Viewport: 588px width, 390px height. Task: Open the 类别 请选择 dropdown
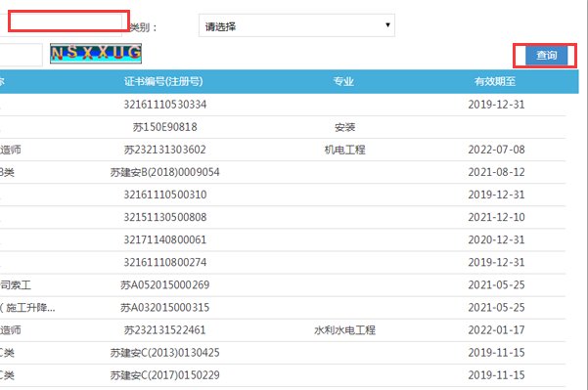tap(296, 25)
